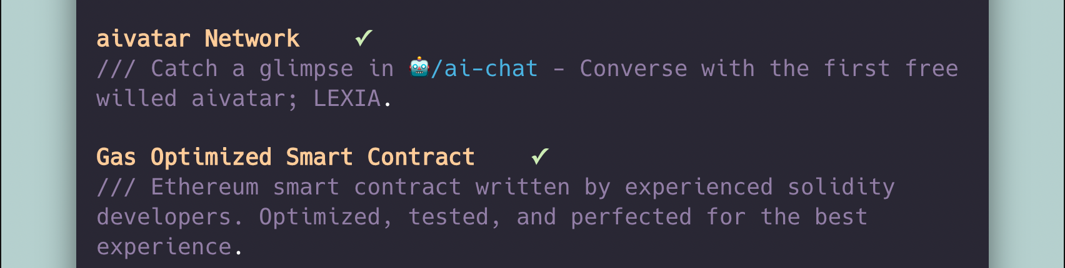Click the word glimpse
Image resolution: width=1065 pixels, height=268 pixels.
pyautogui.click(x=306, y=68)
